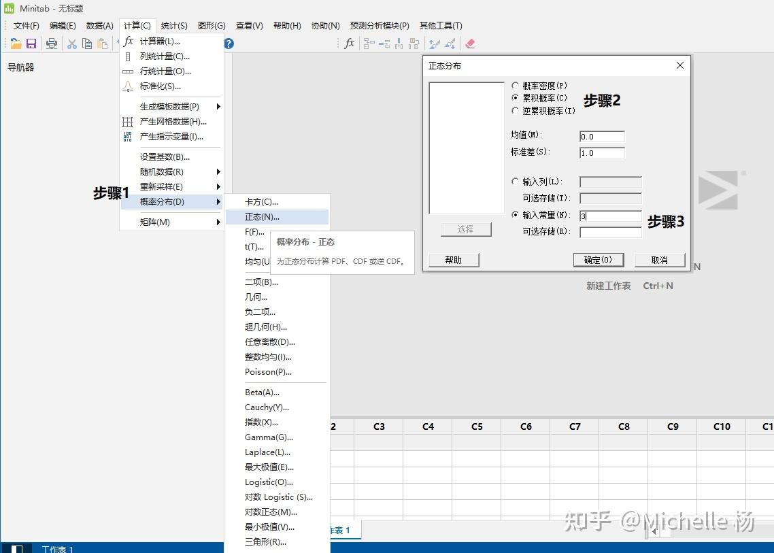Click the 均值(M) input field
Viewport: 774px width, 553px height.
pos(601,135)
